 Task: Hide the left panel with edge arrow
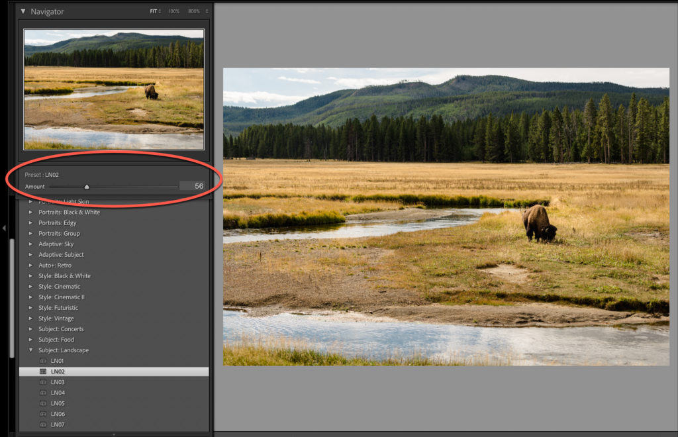[x=4, y=228]
